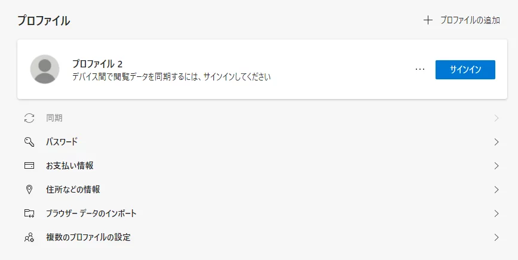Click the profile avatar picture
This screenshot has width=518, height=260.
pyautogui.click(x=45, y=70)
